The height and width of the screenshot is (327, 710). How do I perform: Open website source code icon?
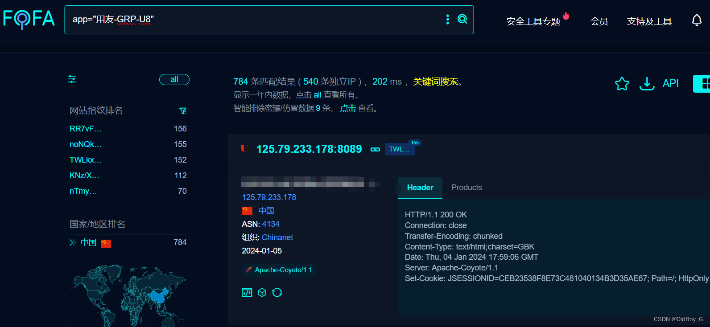pos(247,292)
